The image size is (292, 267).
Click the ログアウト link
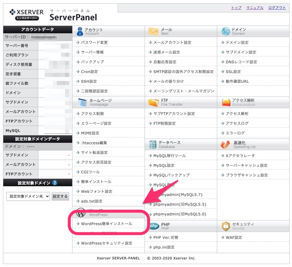(277, 8)
